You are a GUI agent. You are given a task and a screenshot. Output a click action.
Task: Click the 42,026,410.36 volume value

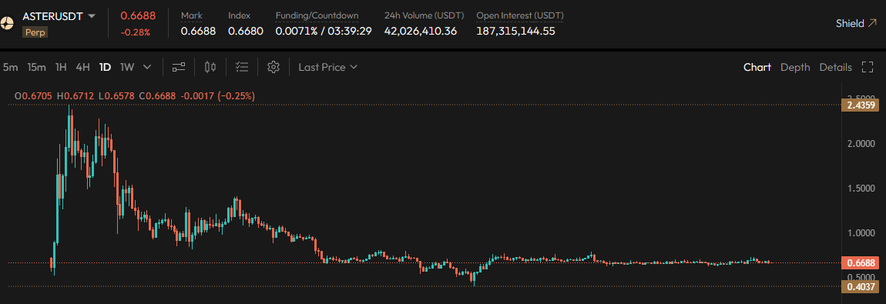click(421, 31)
